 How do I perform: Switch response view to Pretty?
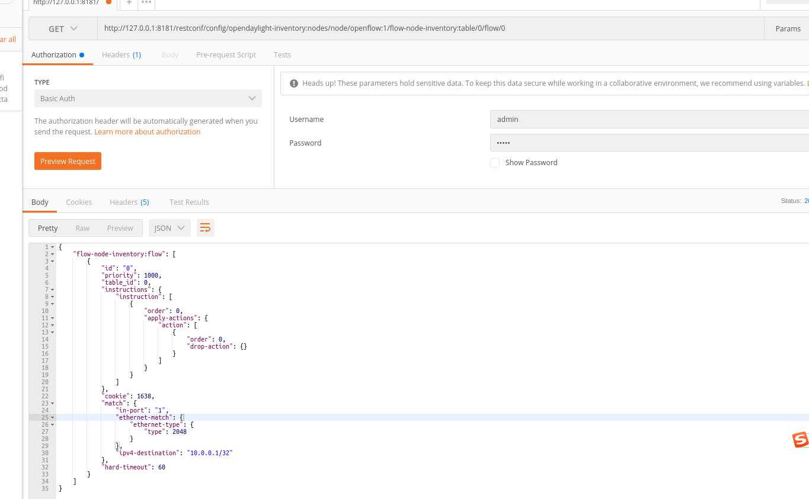point(48,228)
